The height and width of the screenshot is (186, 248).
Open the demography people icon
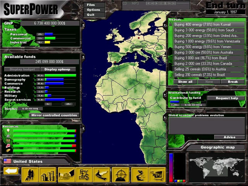[30, 175]
